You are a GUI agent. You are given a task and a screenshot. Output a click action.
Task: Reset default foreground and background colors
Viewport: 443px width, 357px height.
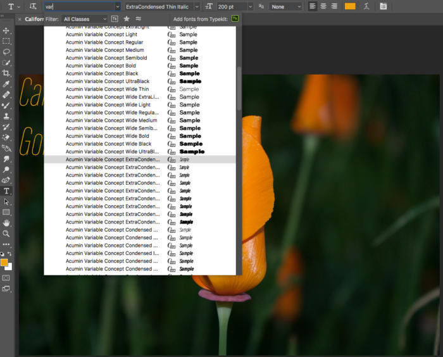tap(2, 254)
